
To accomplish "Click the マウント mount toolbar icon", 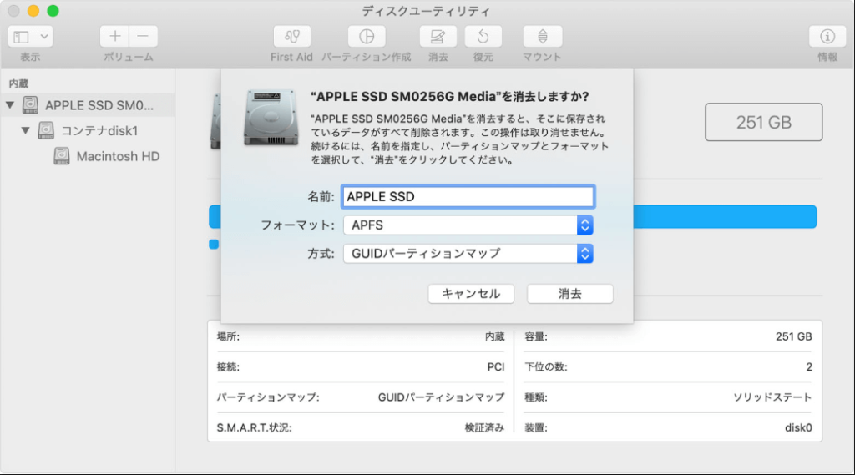I will [542, 37].
